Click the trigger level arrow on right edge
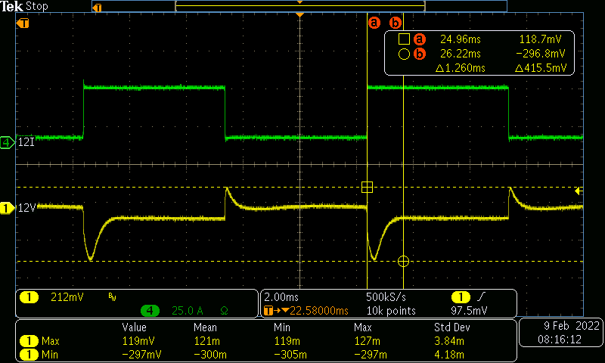 (x=579, y=191)
